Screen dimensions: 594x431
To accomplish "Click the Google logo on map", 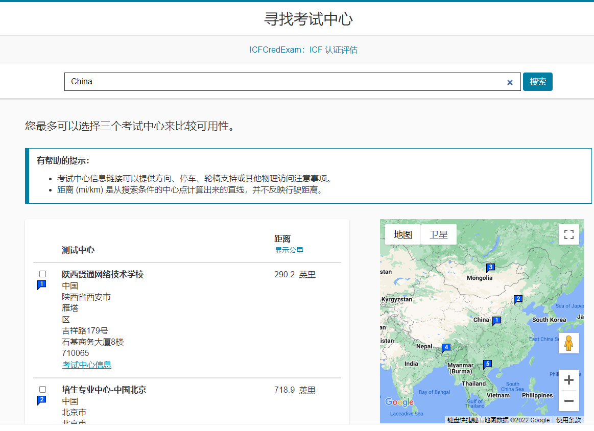I will 399,402.
